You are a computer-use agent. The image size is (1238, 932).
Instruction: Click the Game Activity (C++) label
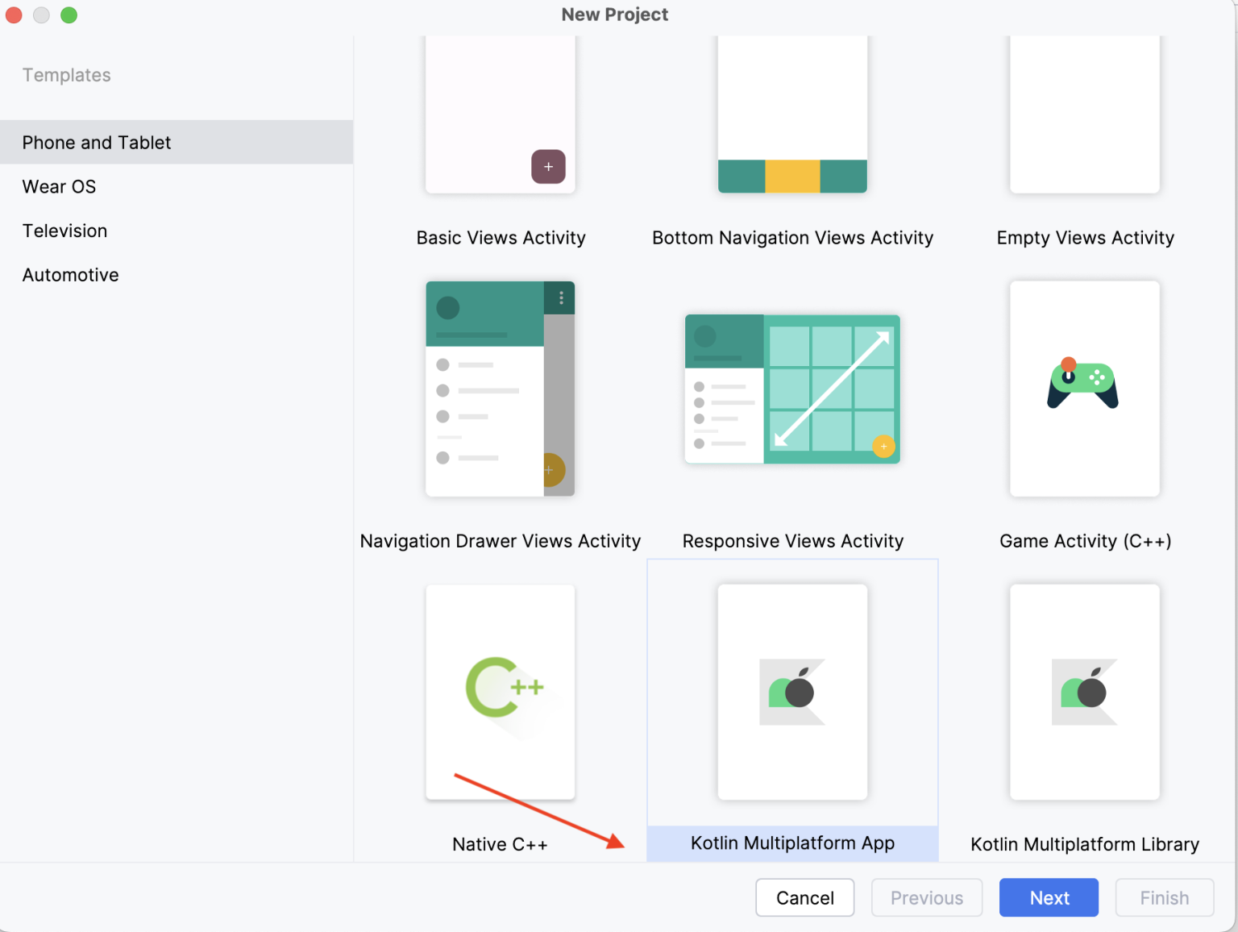tap(1085, 541)
